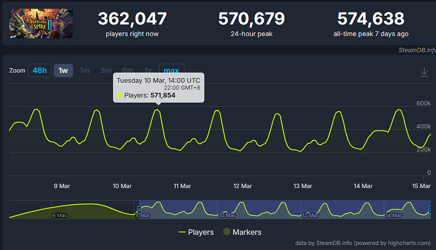436x250 pixels.
Task: Open the Slay the Spire II game thumbnail
Action: (x=41, y=23)
